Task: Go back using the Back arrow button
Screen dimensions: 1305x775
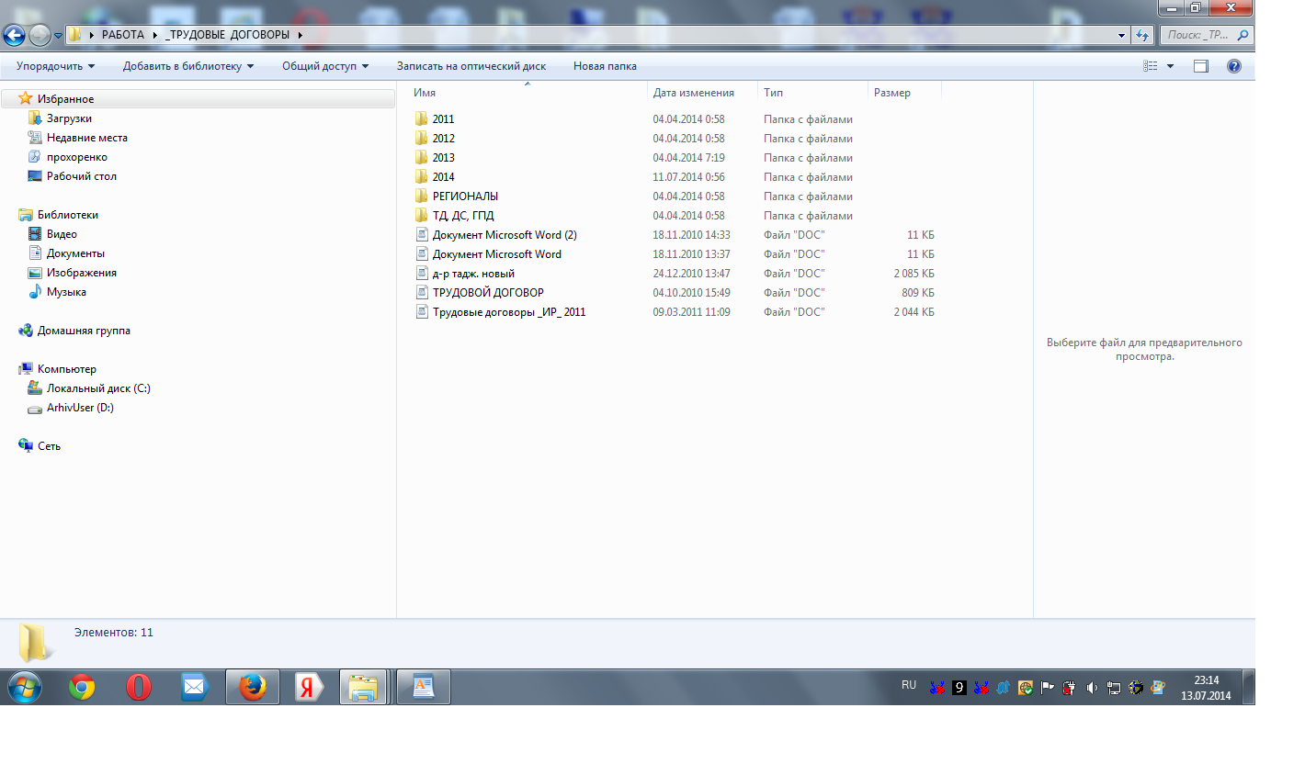Action: pos(14,36)
